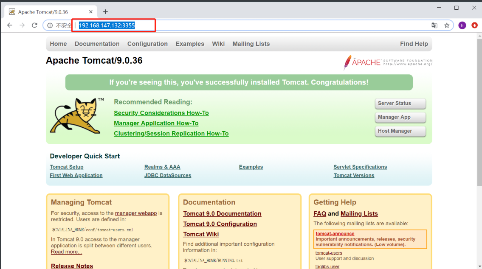Screen dimensions: 482x269
Task: Click the Tomcat cat mascot image
Action: [76, 116]
